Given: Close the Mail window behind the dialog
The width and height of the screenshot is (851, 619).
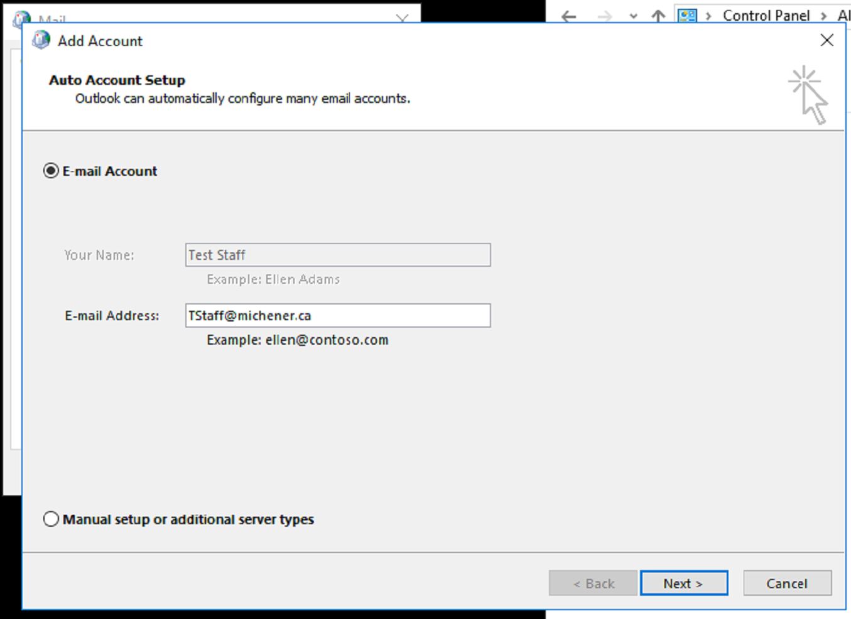Looking at the screenshot, I should 403,18.
